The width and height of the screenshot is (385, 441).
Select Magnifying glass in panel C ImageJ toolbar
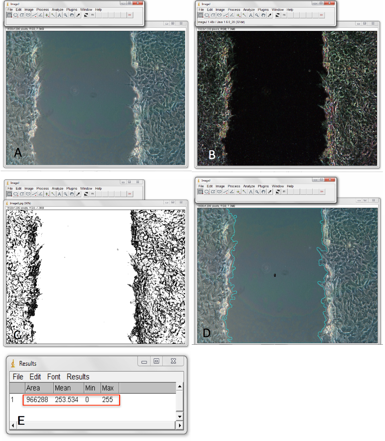[66, 194]
